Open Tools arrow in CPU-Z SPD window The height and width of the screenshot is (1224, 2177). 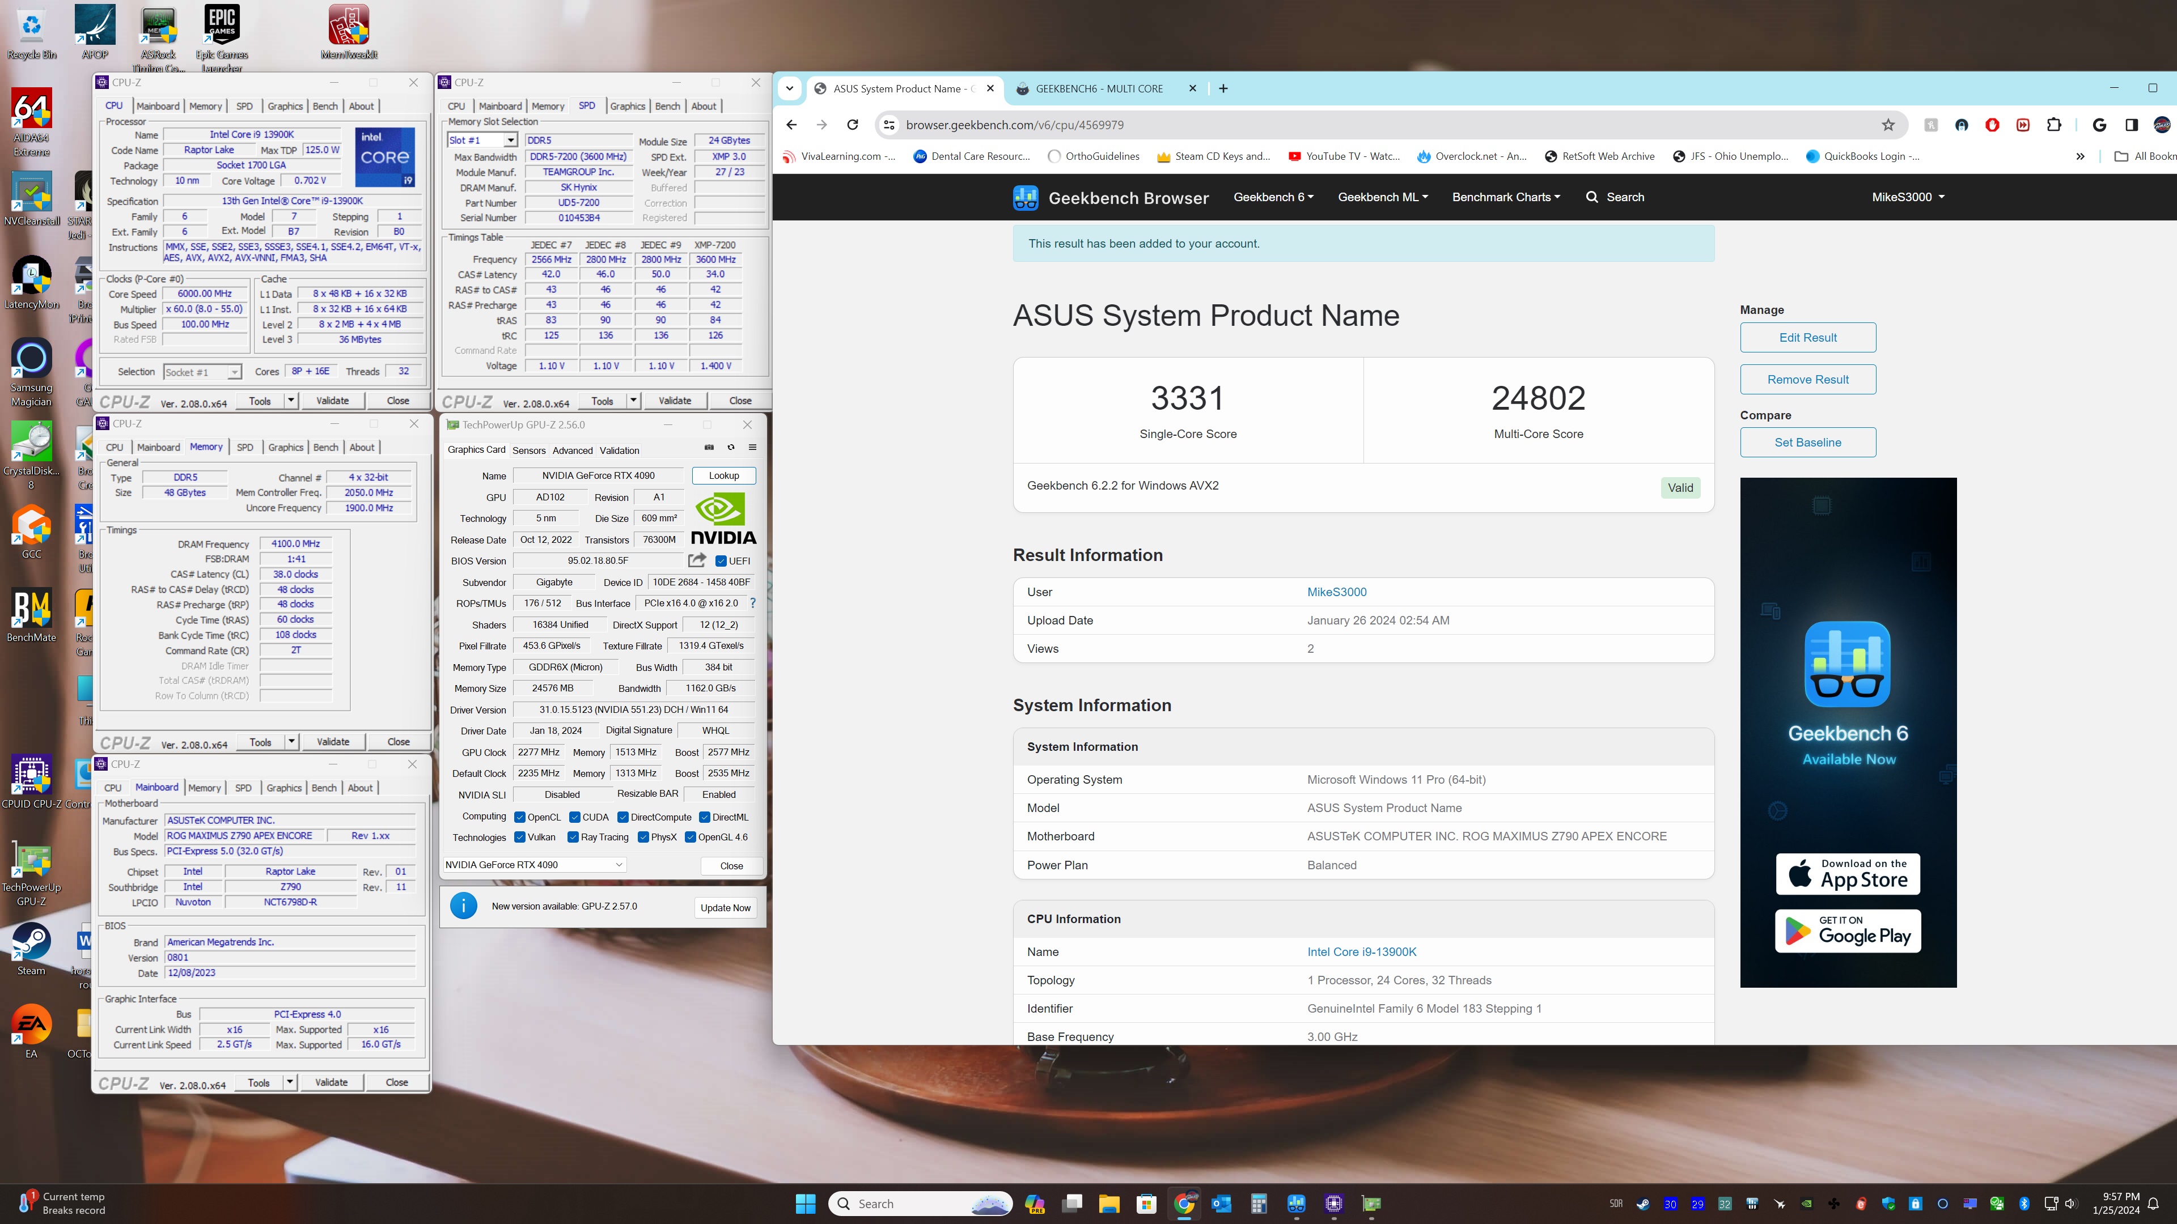[x=633, y=401]
